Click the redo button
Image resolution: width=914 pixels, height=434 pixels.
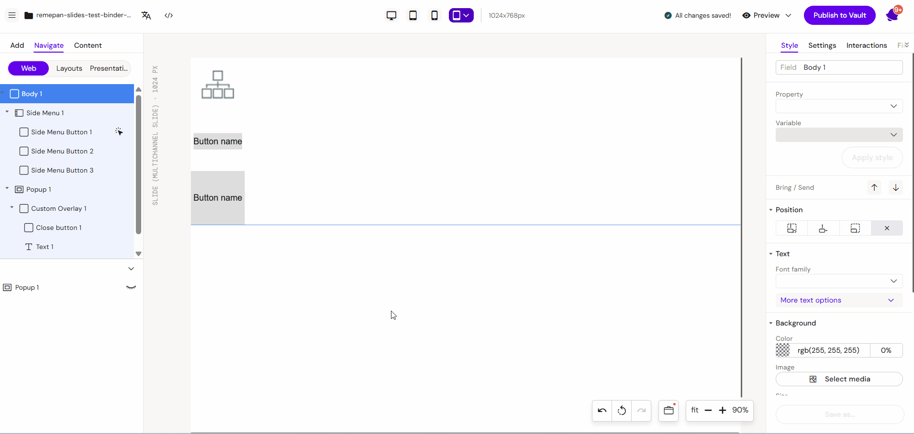641,411
